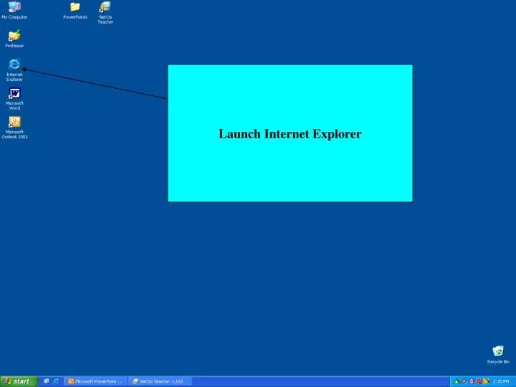Select the Microsoft Word desktop shortcut
Image resolution: width=516 pixels, height=387 pixels.
(x=14, y=99)
